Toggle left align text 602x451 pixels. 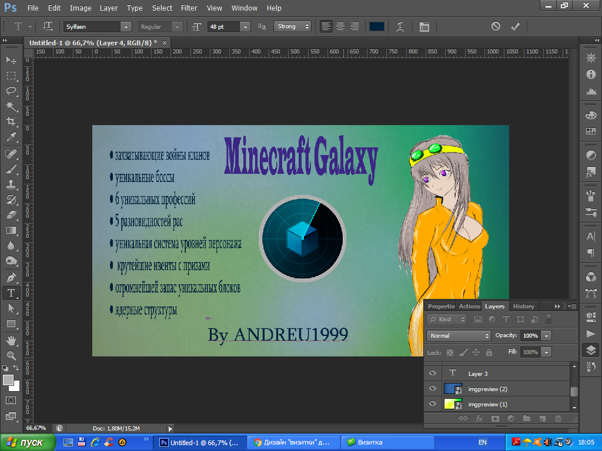click(x=326, y=26)
